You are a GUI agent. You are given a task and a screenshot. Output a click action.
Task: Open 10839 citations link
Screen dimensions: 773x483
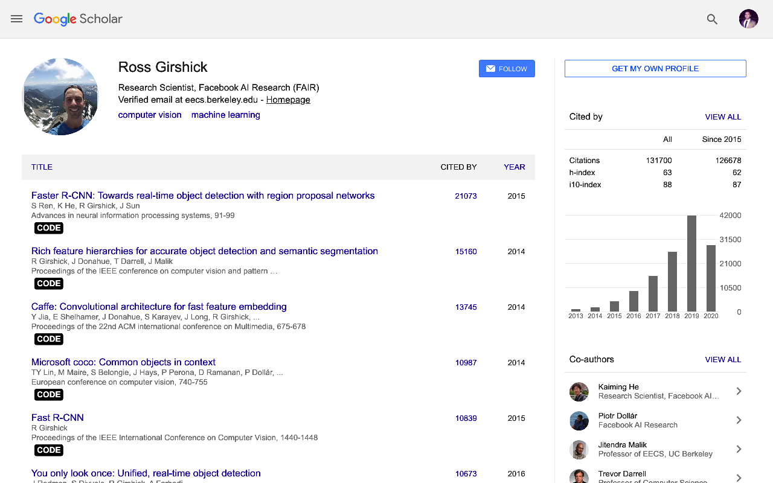coord(466,418)
